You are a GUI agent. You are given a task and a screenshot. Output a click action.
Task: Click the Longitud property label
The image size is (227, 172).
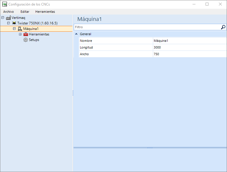(86, 47)
